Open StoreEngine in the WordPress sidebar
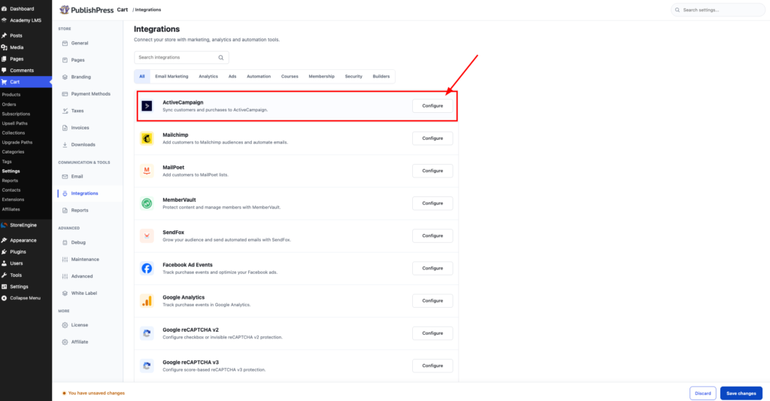Screen dimensions: 770x401 23,225
